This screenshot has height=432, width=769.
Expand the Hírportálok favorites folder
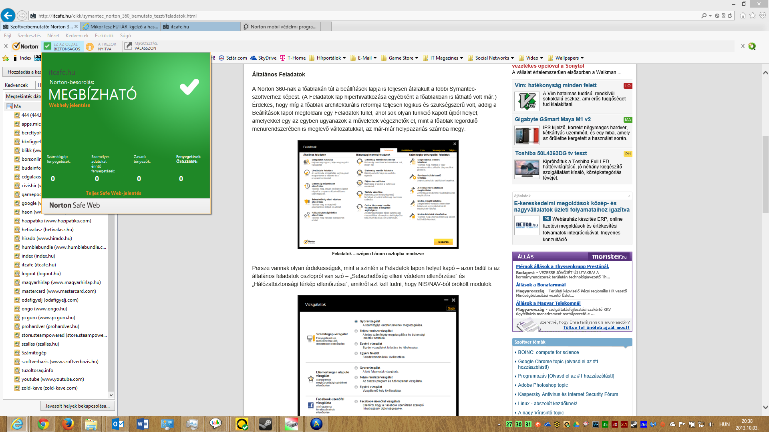(327, 58)
